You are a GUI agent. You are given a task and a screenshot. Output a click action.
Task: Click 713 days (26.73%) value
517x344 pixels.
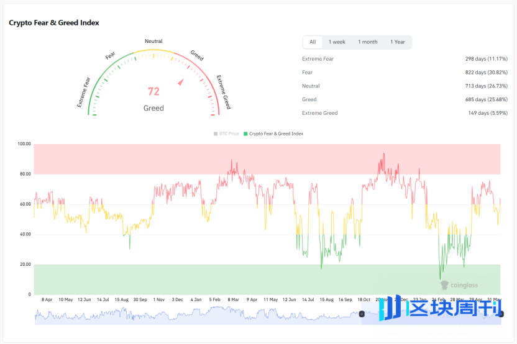[487, 86]
